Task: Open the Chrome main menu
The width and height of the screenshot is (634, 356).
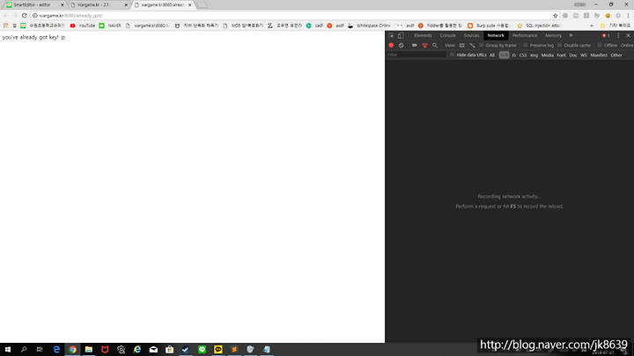Action: (628, 15)
